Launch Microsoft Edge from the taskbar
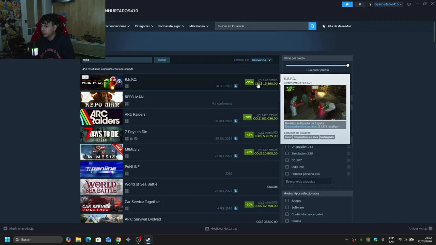 88,240
